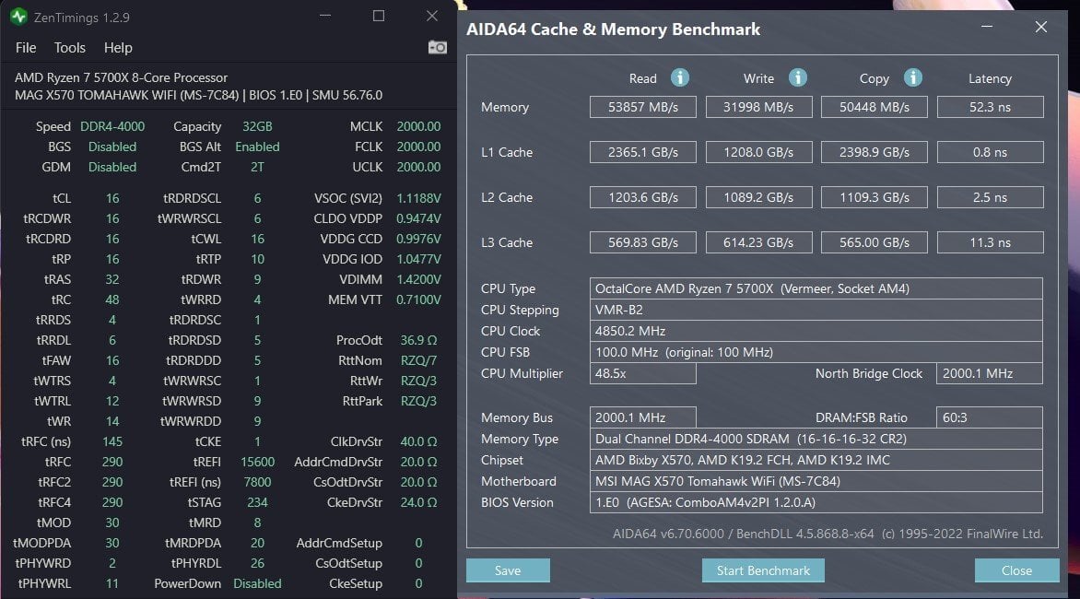1080x599 pixels.
Task: Click the GDM Disabled value
Action: pos(112,168)
